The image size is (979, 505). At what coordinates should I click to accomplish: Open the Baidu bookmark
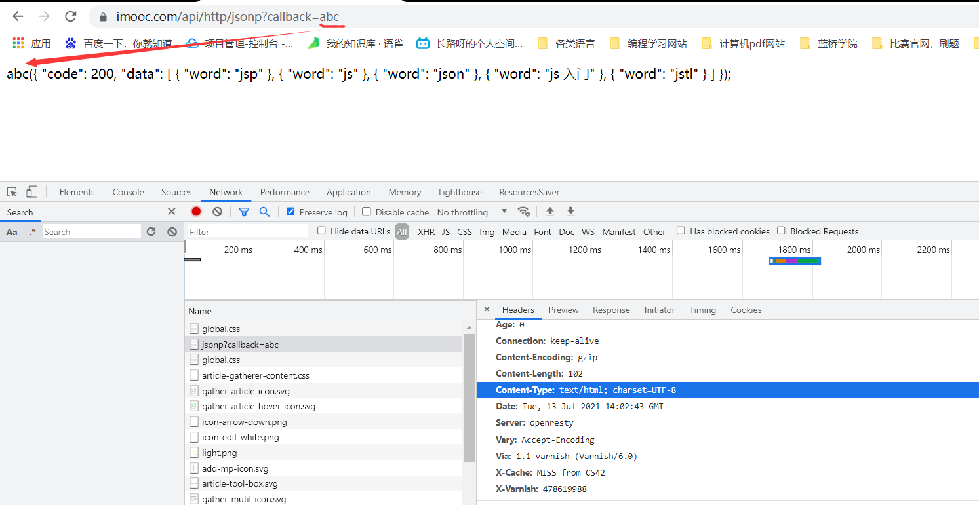click(x=118, y=44)
